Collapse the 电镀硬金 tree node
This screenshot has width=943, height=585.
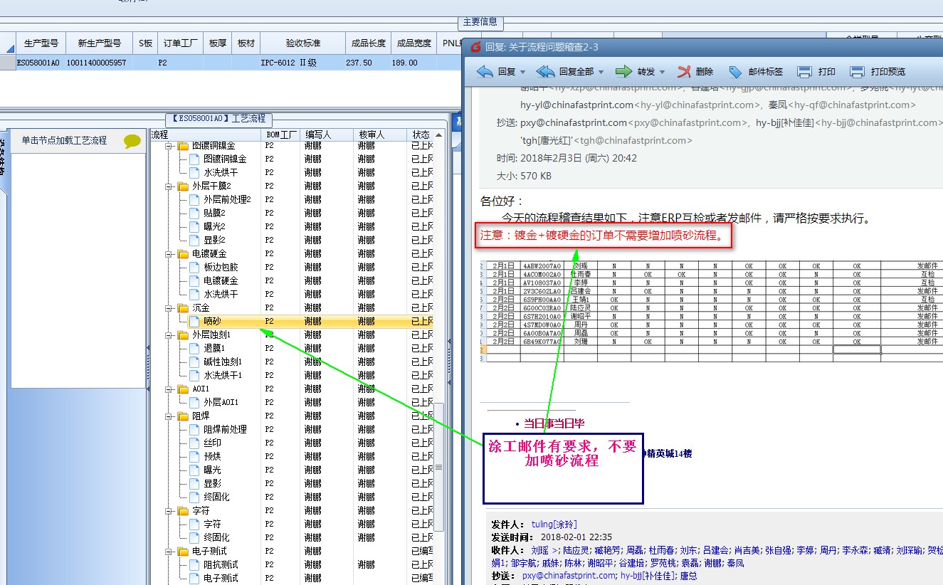tap(169, 254)
